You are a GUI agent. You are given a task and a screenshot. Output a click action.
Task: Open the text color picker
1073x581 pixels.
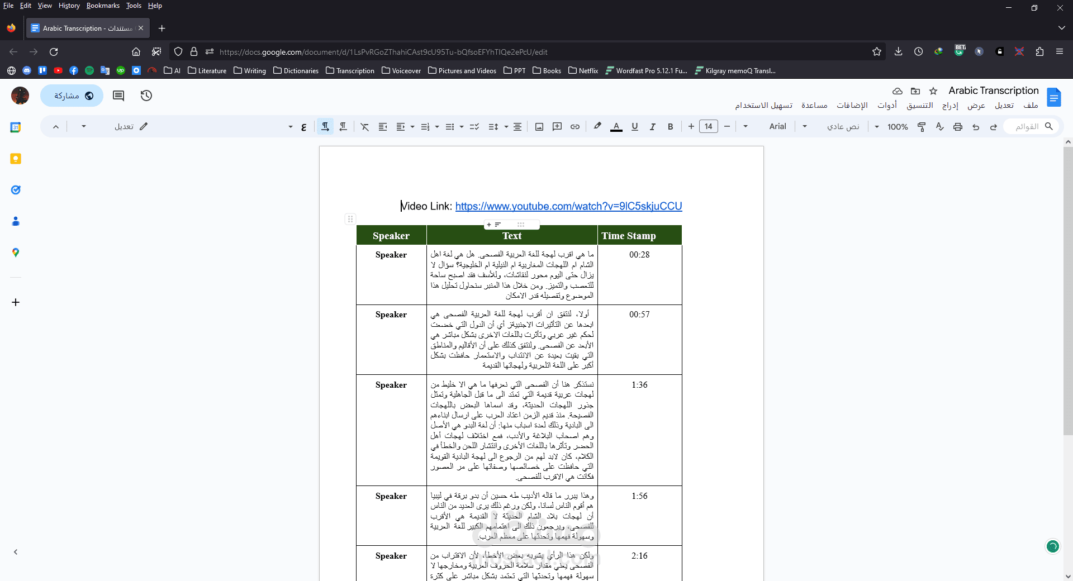pos(616,127)
